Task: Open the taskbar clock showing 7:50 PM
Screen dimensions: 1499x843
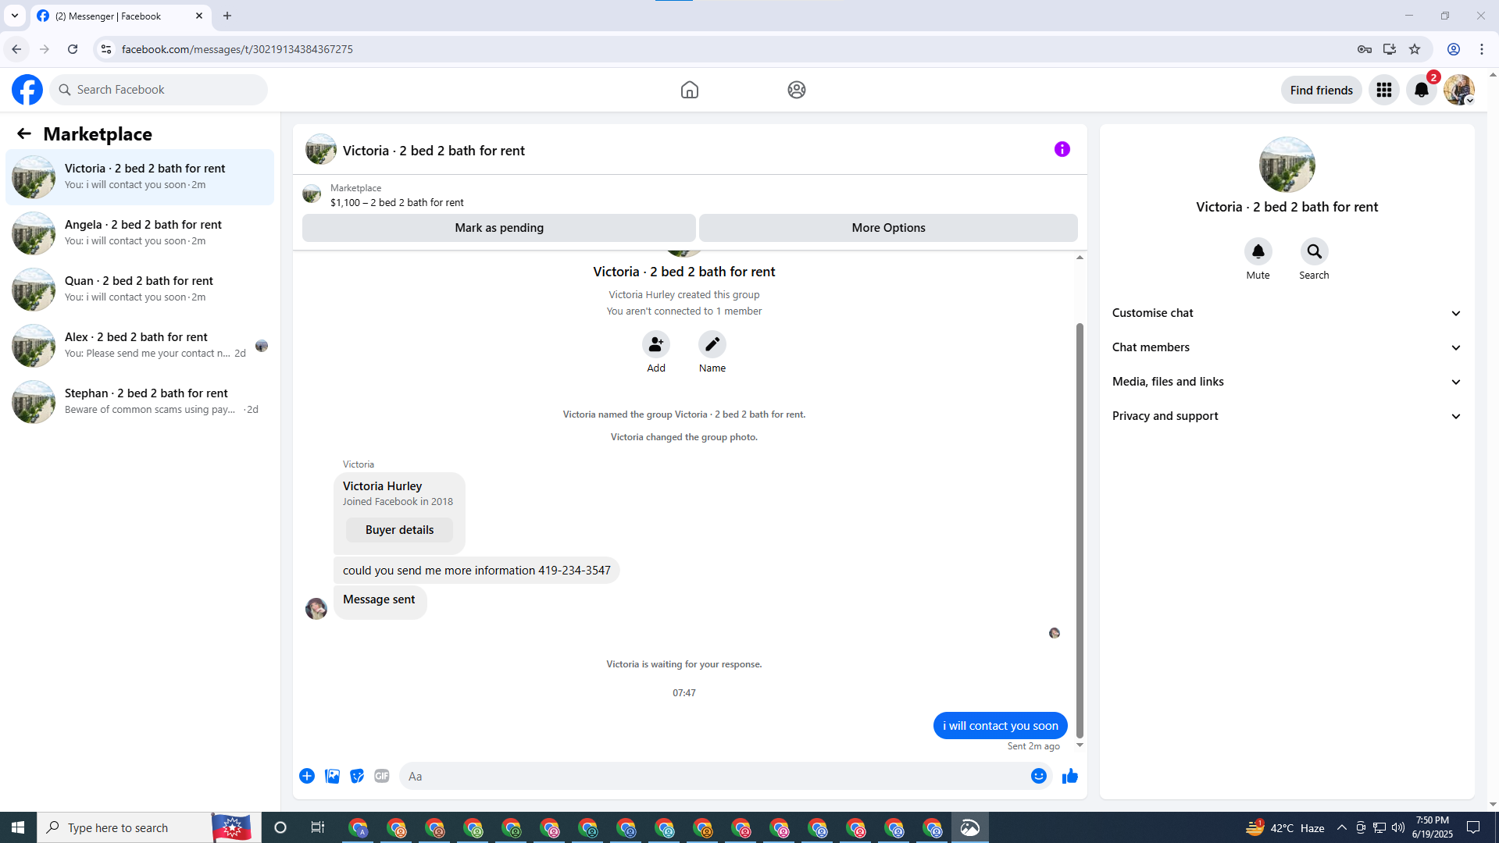Action: point(1432,827)
